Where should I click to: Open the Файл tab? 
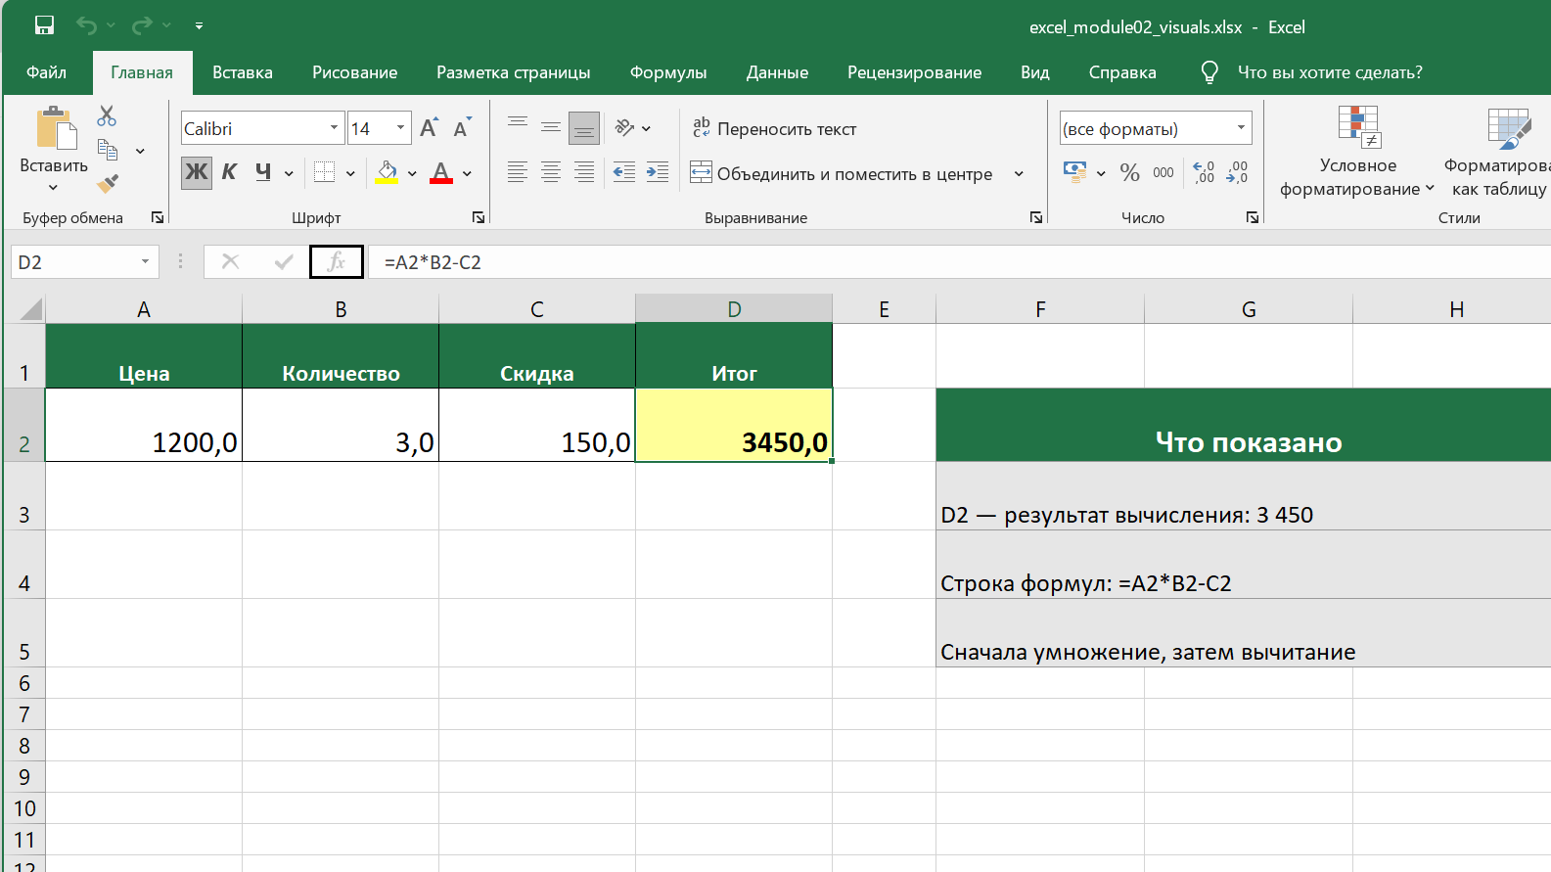(x=47, y=72)
